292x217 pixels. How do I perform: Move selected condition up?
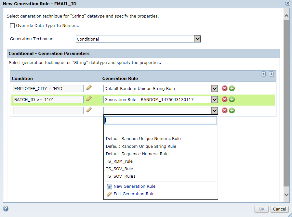[x=263, y=74]
